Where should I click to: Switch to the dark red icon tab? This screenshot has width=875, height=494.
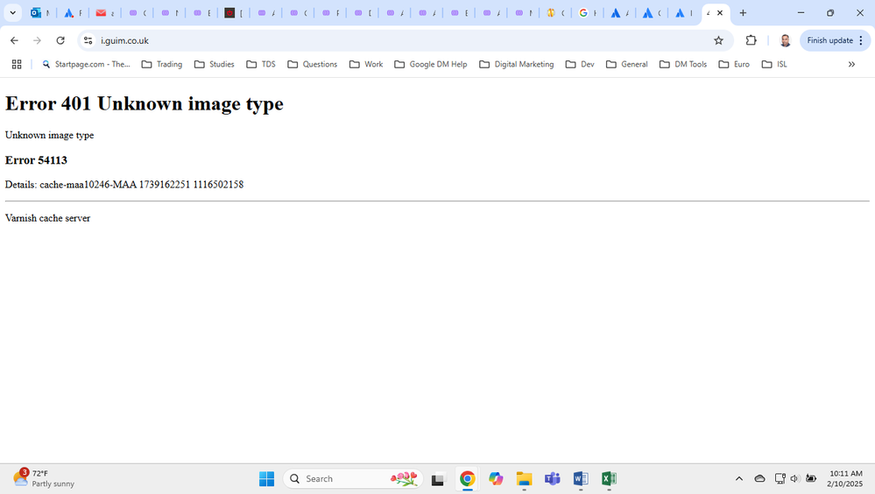tap(233, 13)
